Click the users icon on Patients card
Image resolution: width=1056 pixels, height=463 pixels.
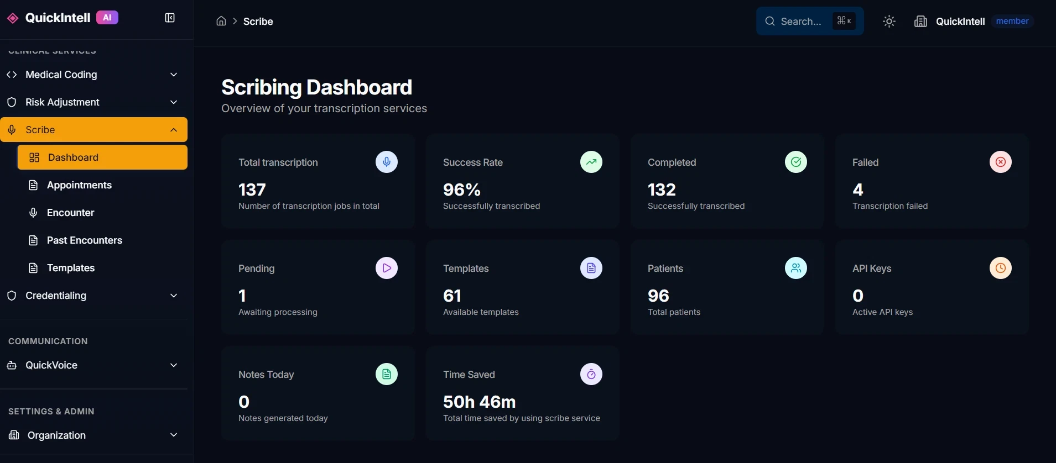pos(796,268)
